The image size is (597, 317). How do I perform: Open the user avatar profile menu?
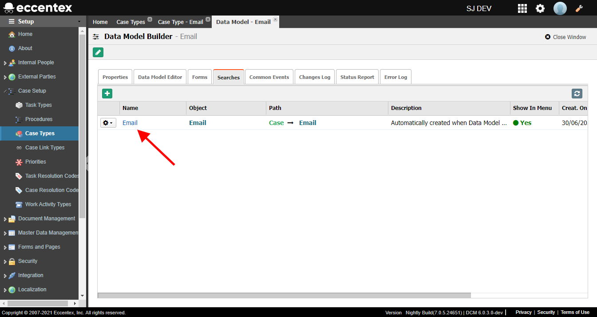[x=560, y=8]
